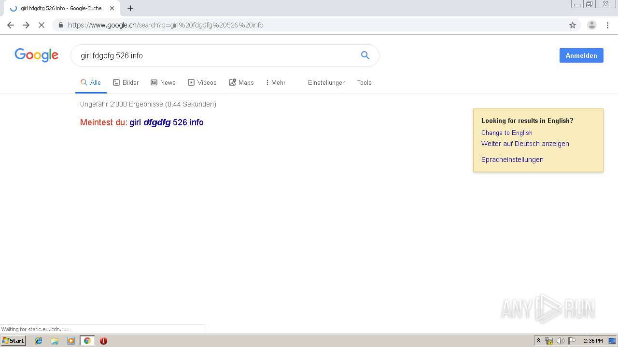
Task: Close the Google-Suche tab
Action: coord(112,8)
